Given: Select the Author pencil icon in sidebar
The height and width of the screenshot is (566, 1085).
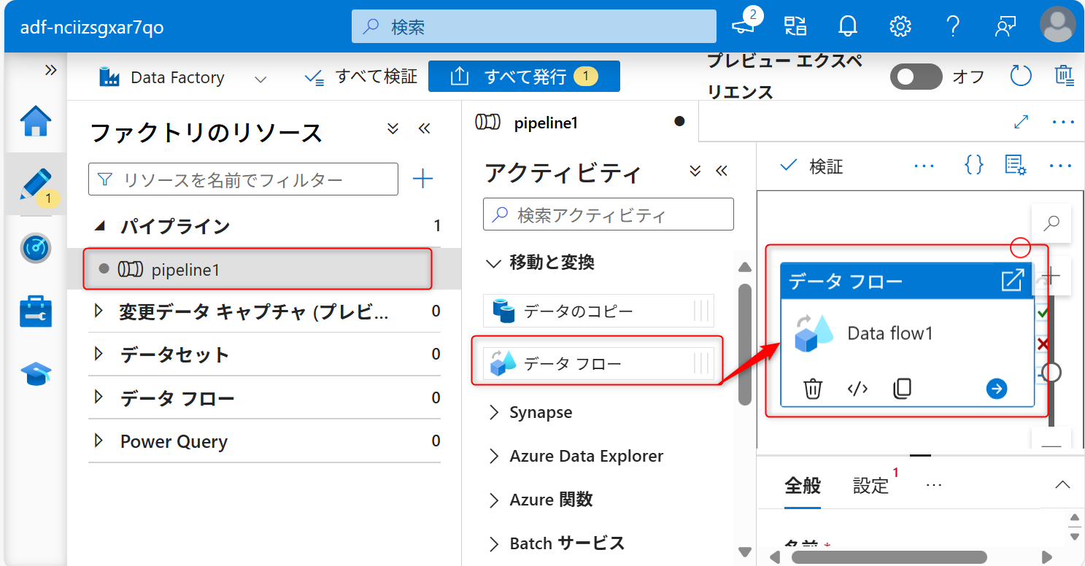Looking at the screenshot, I should tap(35, 184).
